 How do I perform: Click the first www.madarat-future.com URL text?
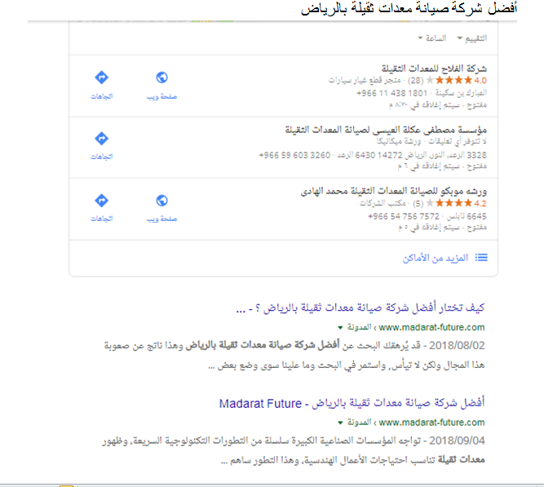(x=431, y=327)
